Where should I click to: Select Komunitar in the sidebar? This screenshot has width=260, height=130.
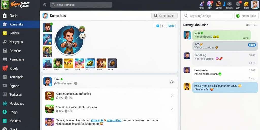click(x=20, y=25)
